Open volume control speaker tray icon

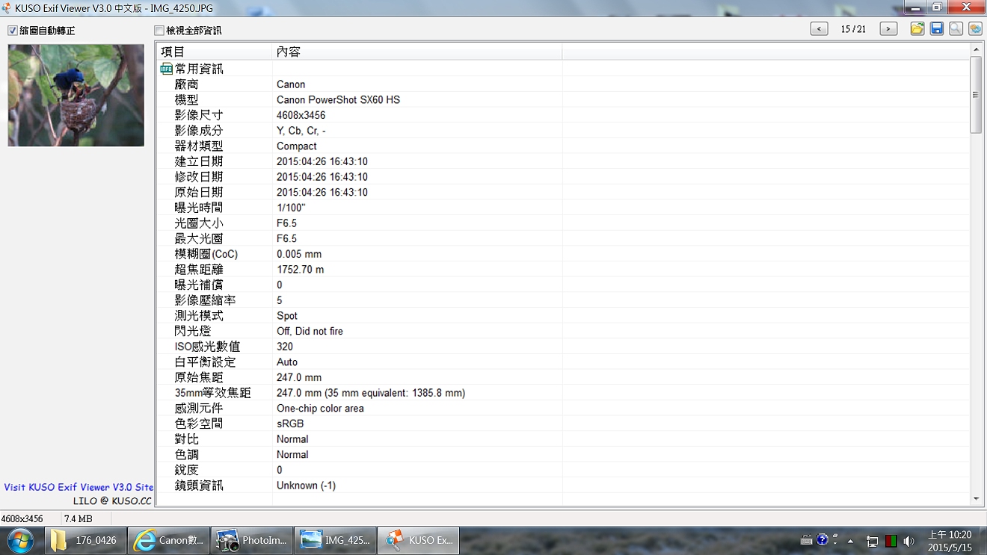pyautogui.click(x=908, y=541)
